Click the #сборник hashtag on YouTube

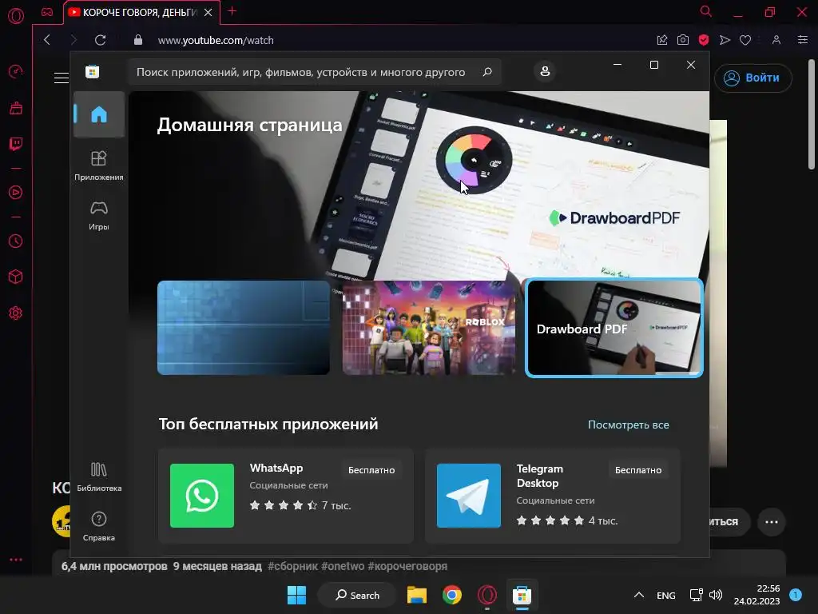tap(292, 566)
